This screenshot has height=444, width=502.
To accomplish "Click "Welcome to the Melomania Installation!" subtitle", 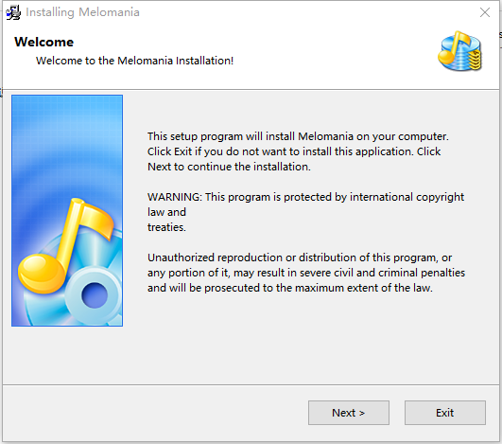I will click(x=134, y=61).
